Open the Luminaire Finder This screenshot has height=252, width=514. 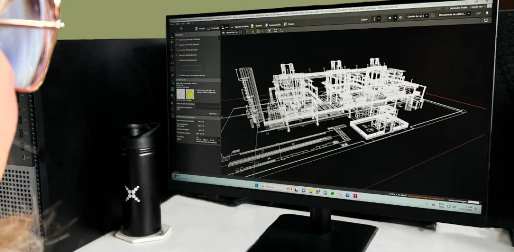click(458, 8)
